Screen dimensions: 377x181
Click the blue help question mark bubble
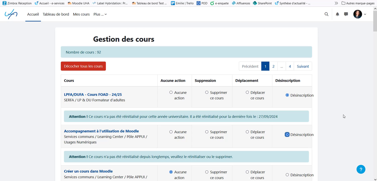pos(361,169)
